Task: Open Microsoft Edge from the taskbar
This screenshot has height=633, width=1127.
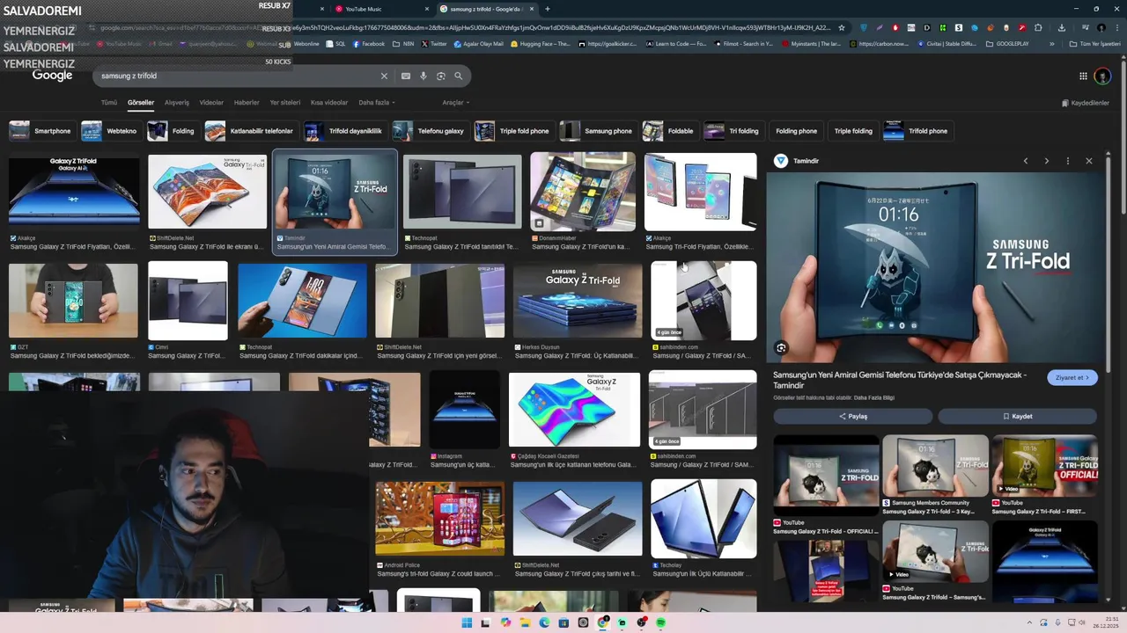Action: [544, 623]
